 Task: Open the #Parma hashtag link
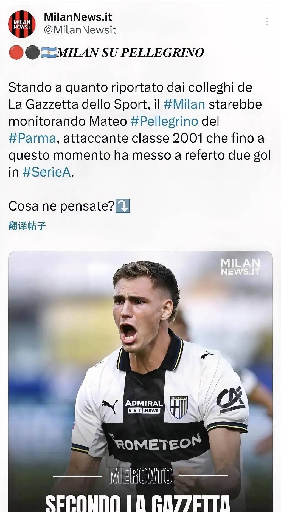click(32, 138)
